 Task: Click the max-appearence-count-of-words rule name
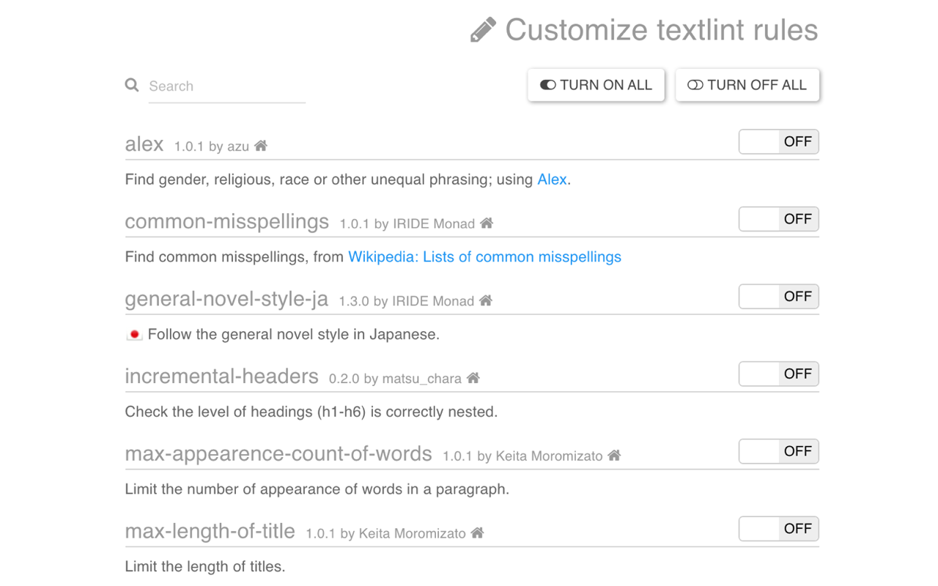pos(278,454)
